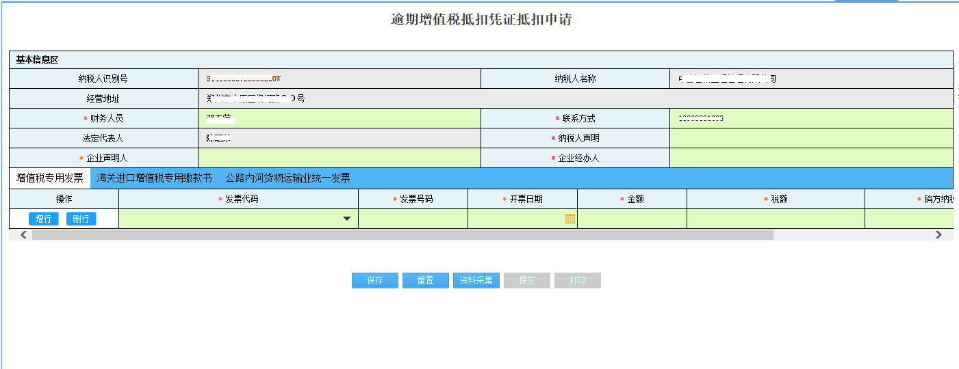This screenshot has height=369, width=959.
Task: Click the 纳税人声明 input field
Action: (x=810, y=138)
